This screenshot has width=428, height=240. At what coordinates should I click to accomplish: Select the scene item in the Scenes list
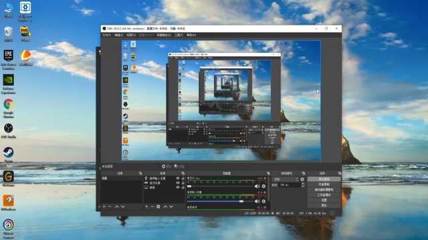point(122,178)
